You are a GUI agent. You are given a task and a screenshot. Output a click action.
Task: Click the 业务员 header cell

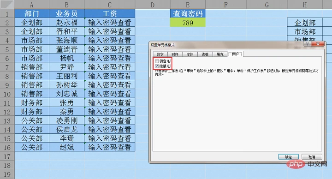coord(66,13)
